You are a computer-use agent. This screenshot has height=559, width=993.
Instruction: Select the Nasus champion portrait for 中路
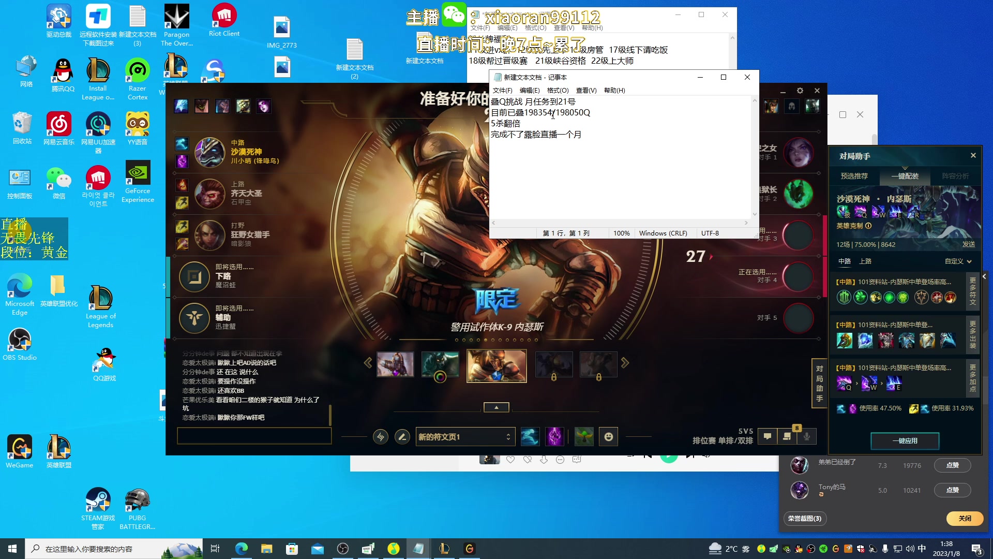click(209, 152)
